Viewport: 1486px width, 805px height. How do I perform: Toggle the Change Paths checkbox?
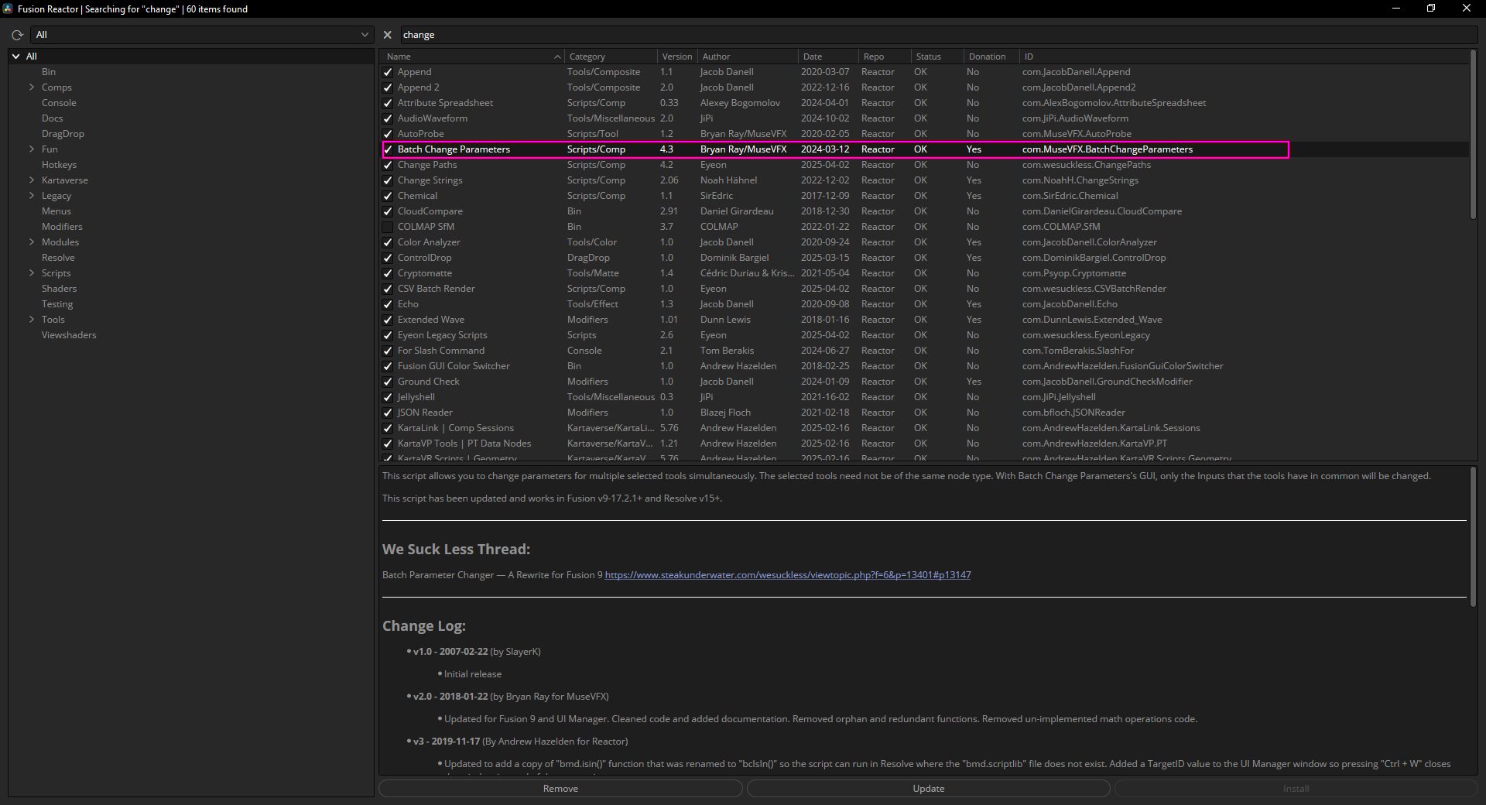pyautogui.click(x=388, y=165)
